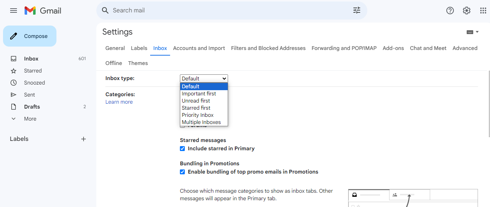The image size is (490, 207).
Task: Switch to the Labels settings tab
Action: click(x=139, y=48)
